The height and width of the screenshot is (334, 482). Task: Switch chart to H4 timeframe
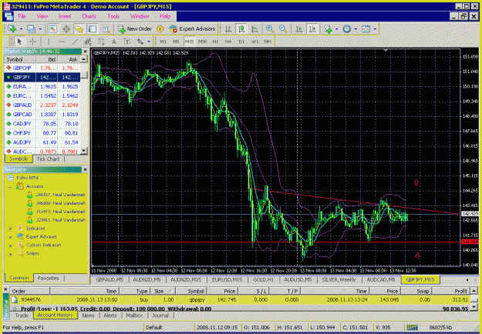click(228, 41)
